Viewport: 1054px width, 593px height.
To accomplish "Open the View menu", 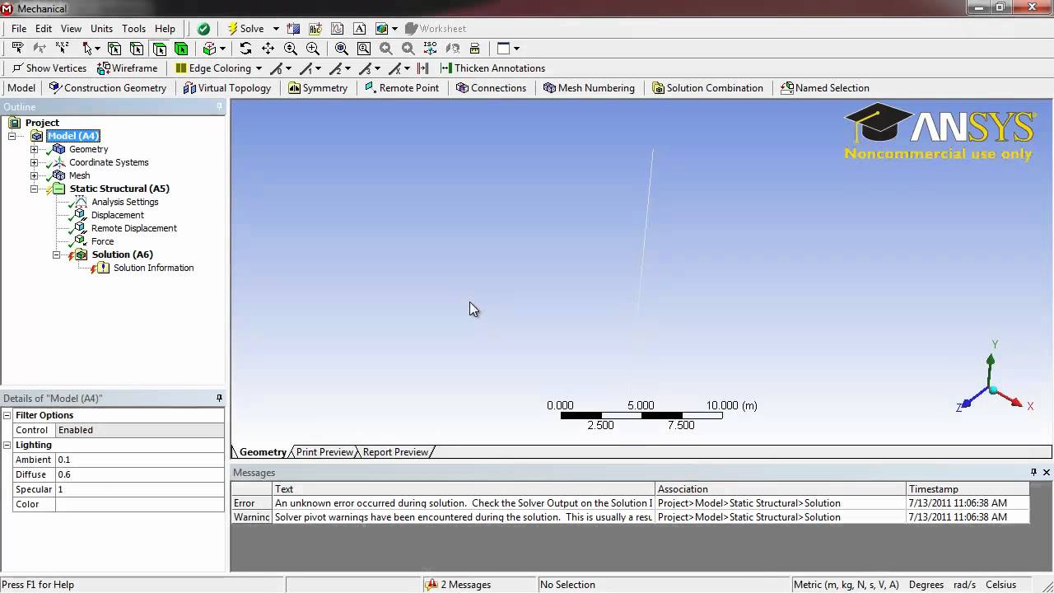I will pyautogui.click(x=71, y=29).
